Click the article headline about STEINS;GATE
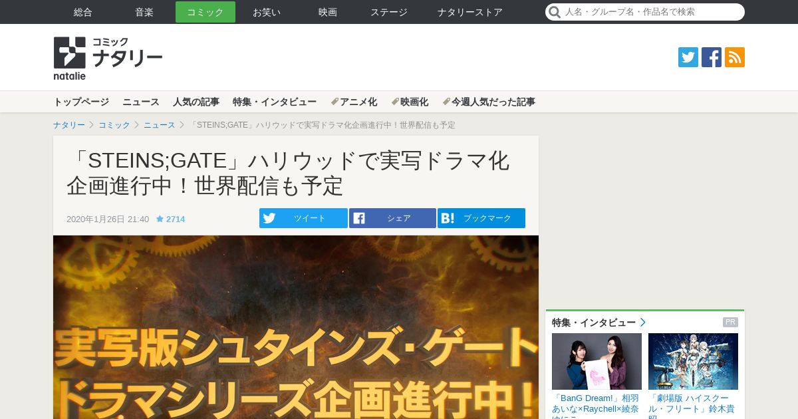The image size is (798, 419). (288, 173)
